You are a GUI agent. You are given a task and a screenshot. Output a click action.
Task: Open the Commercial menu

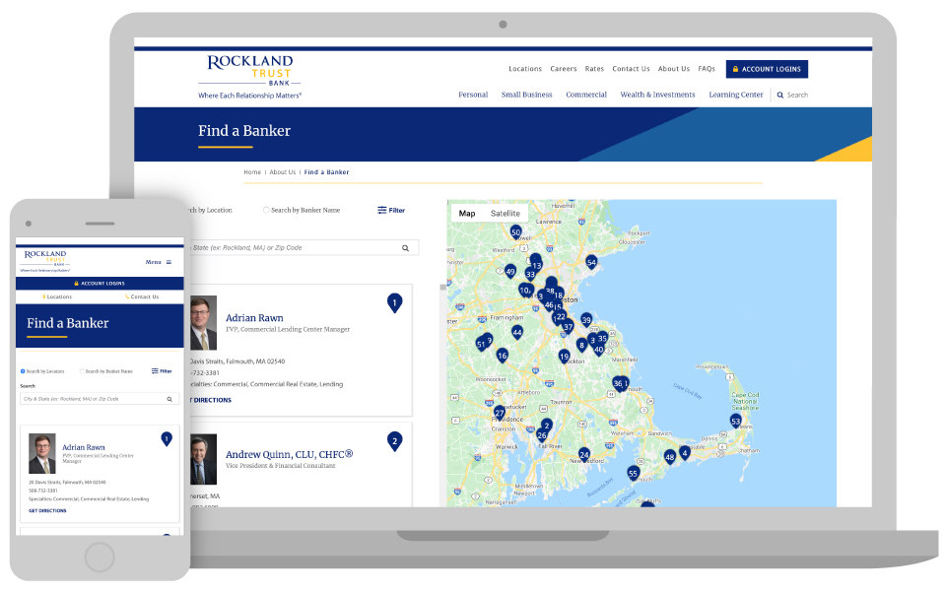586,95
